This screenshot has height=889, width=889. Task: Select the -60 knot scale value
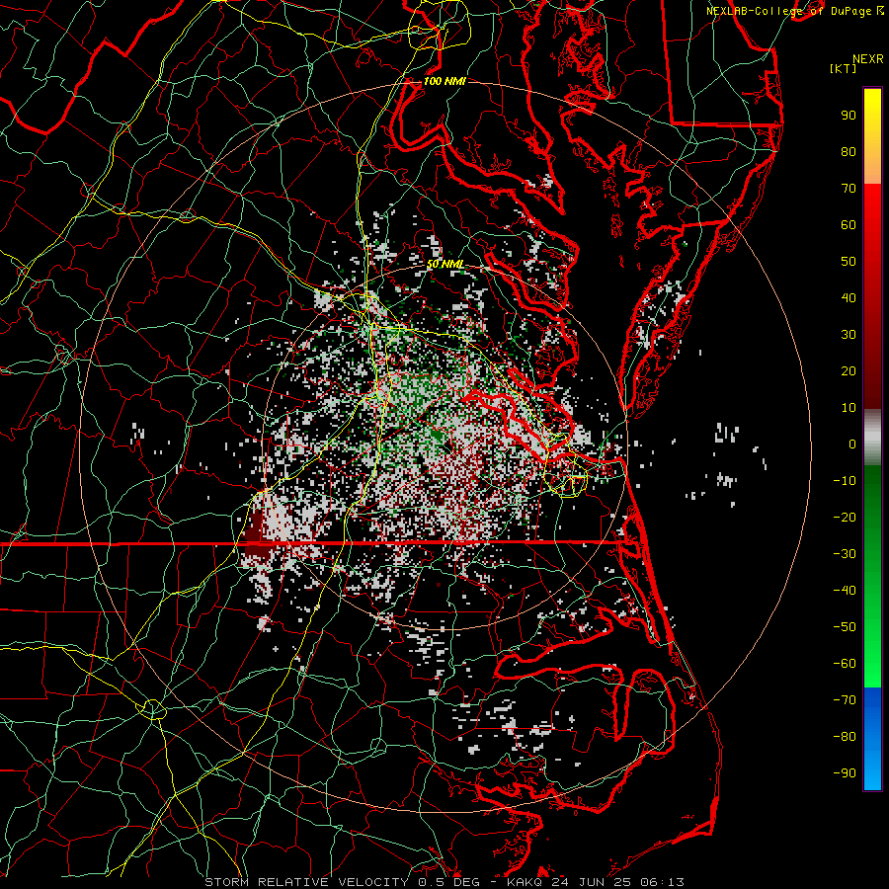pos(845,664)
